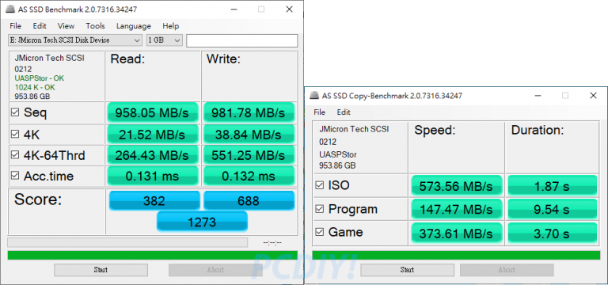Click Start in the Copy-Benchmark window
This screenshot has height=285, width=608.
(407, 270)
